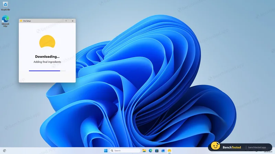Image resolution: width=275 pixels, height=154 pixels.
Task: Open the Recycle Bin desktop icon
Action: 5,6
